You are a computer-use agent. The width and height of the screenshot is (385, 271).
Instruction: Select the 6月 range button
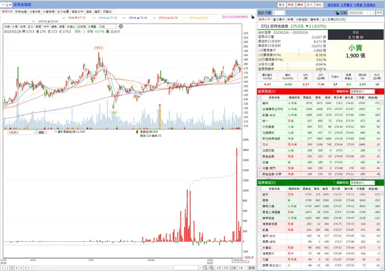(226, 268)
